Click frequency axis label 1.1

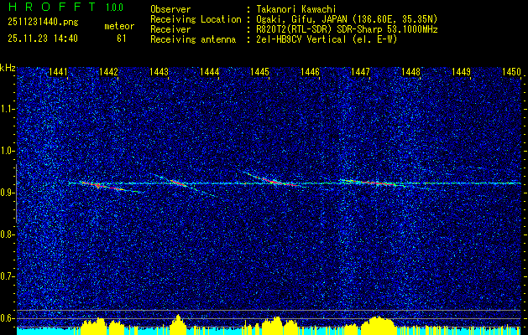pos(7,109)
